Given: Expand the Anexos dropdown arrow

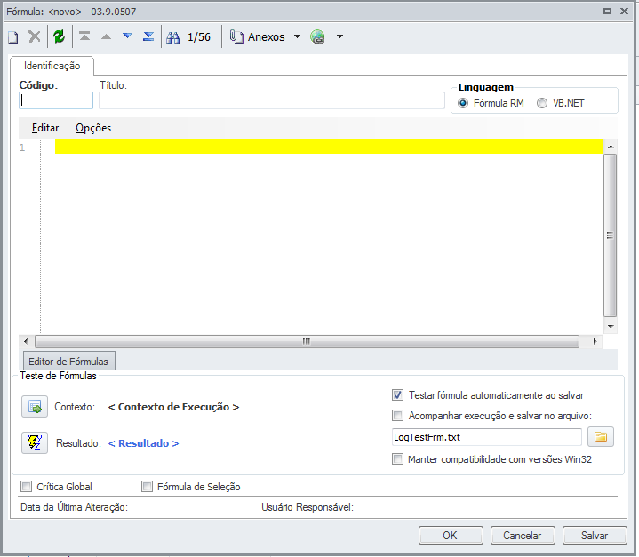Looking at the screenshot, I should pos(297,36).
